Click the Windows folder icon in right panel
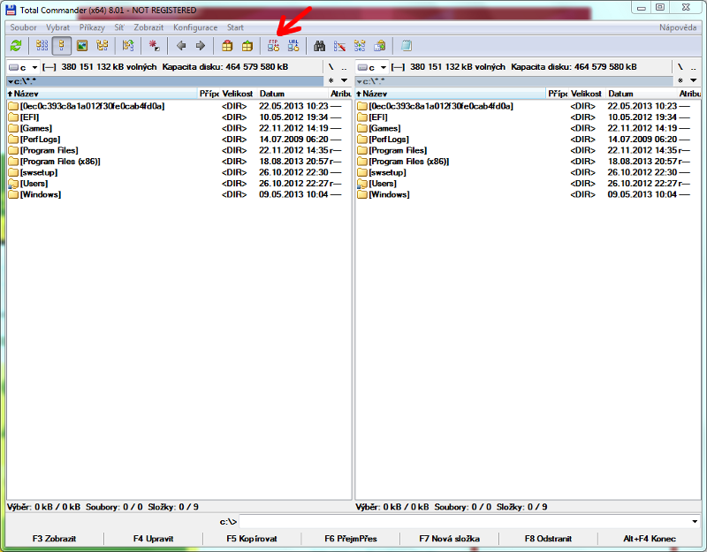707x552 pixels. pos(362,194)
